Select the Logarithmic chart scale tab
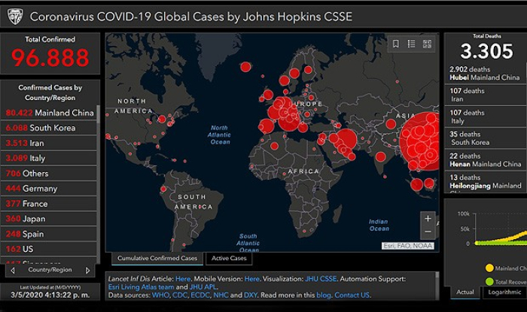Viewport: 527px width, 312px height. pos(505,292)
